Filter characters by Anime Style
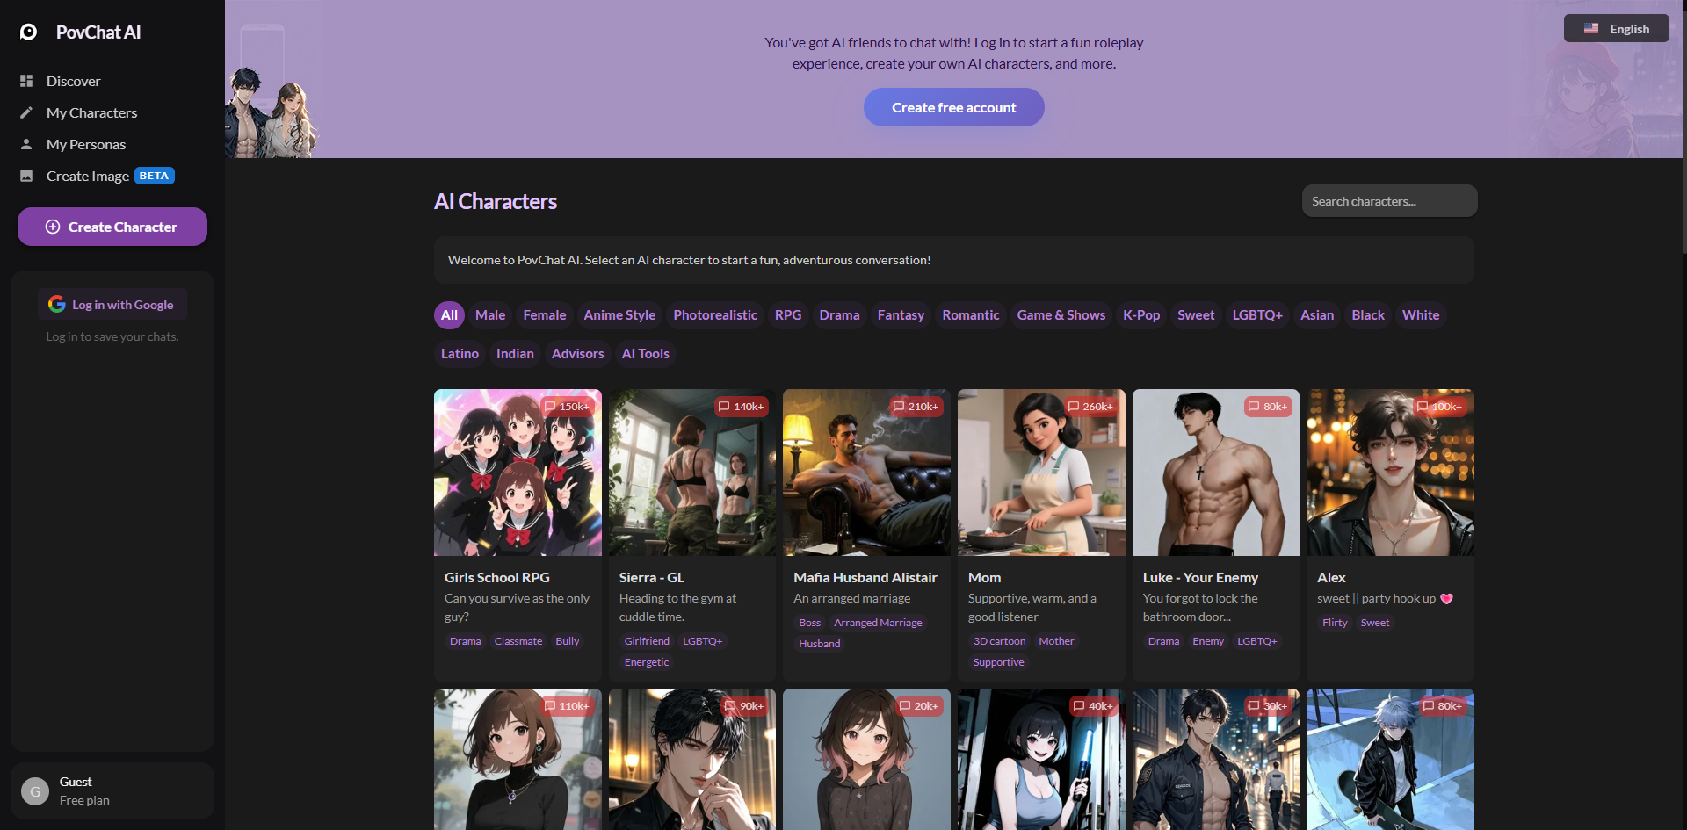The image size is (1687, 830). coord(619,315)
